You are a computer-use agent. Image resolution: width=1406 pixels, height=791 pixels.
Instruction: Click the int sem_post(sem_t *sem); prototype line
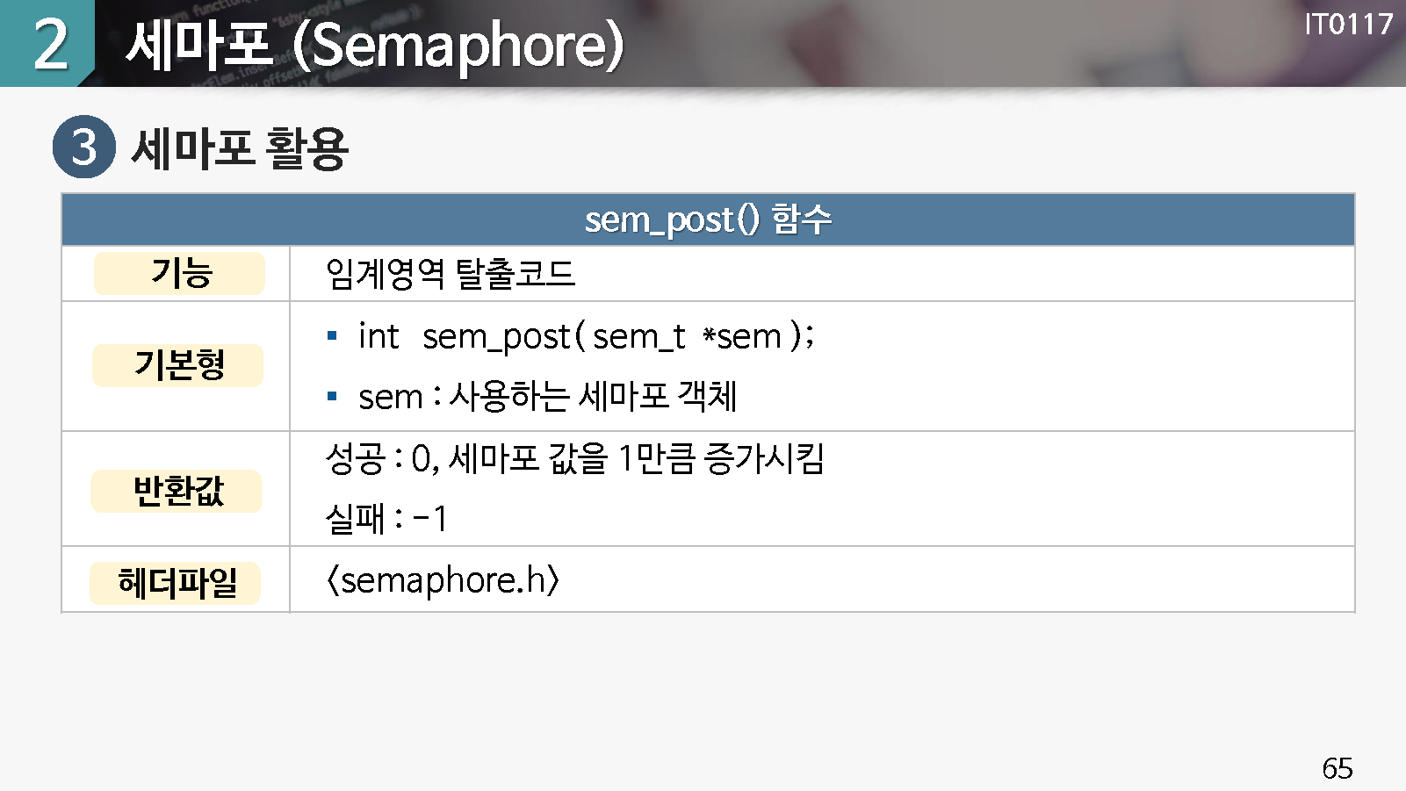tap(586, 336)
